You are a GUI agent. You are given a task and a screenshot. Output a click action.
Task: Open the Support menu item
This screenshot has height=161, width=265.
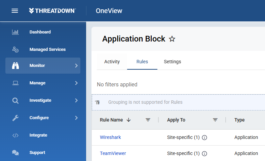coord(37,153)
